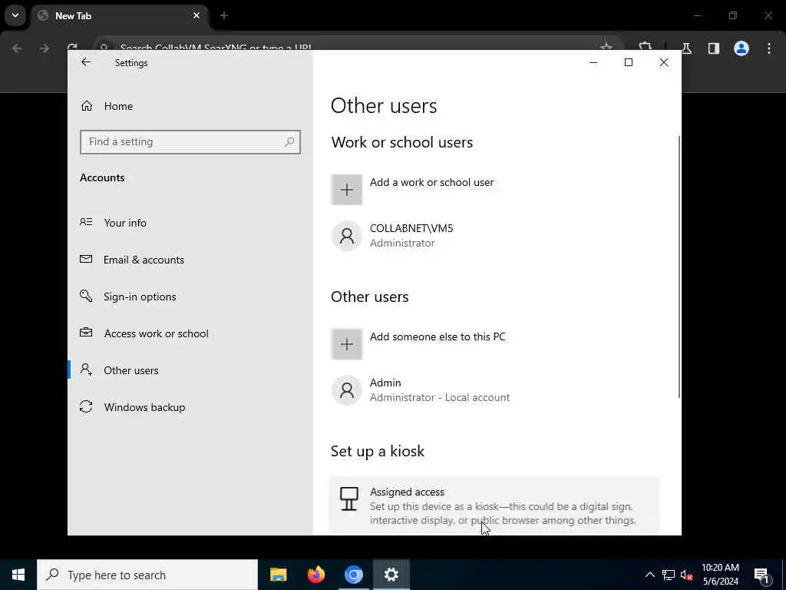
Task: Close the New Tab browser tab
Action: coord(196,15)
